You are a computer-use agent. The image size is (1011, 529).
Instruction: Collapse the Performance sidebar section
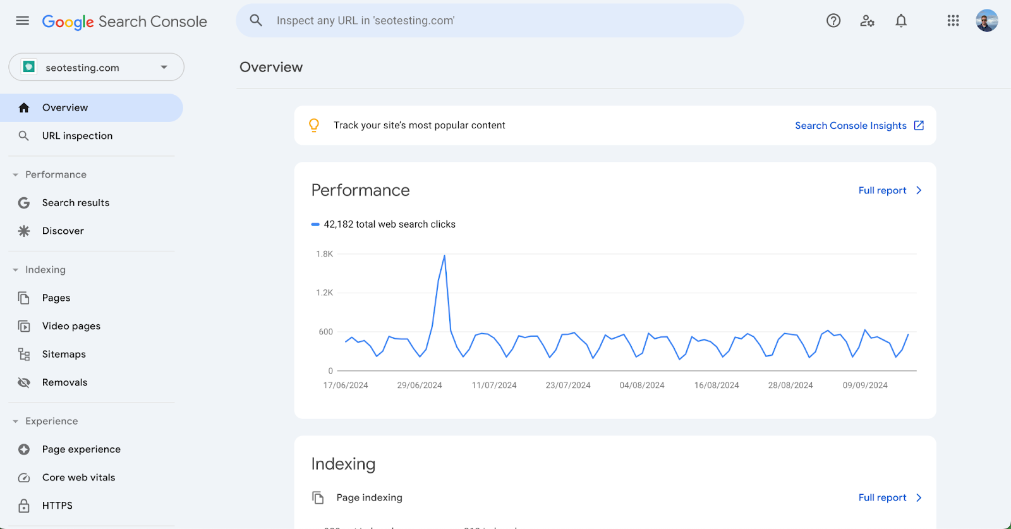pyautogui.click(x=15, y=175)
